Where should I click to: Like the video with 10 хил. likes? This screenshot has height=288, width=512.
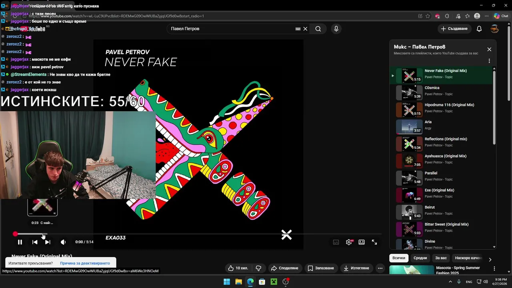(x=238, y=268)
